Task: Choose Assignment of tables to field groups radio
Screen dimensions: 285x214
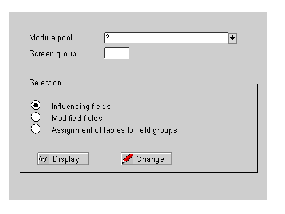Action: tap(36, 129)
